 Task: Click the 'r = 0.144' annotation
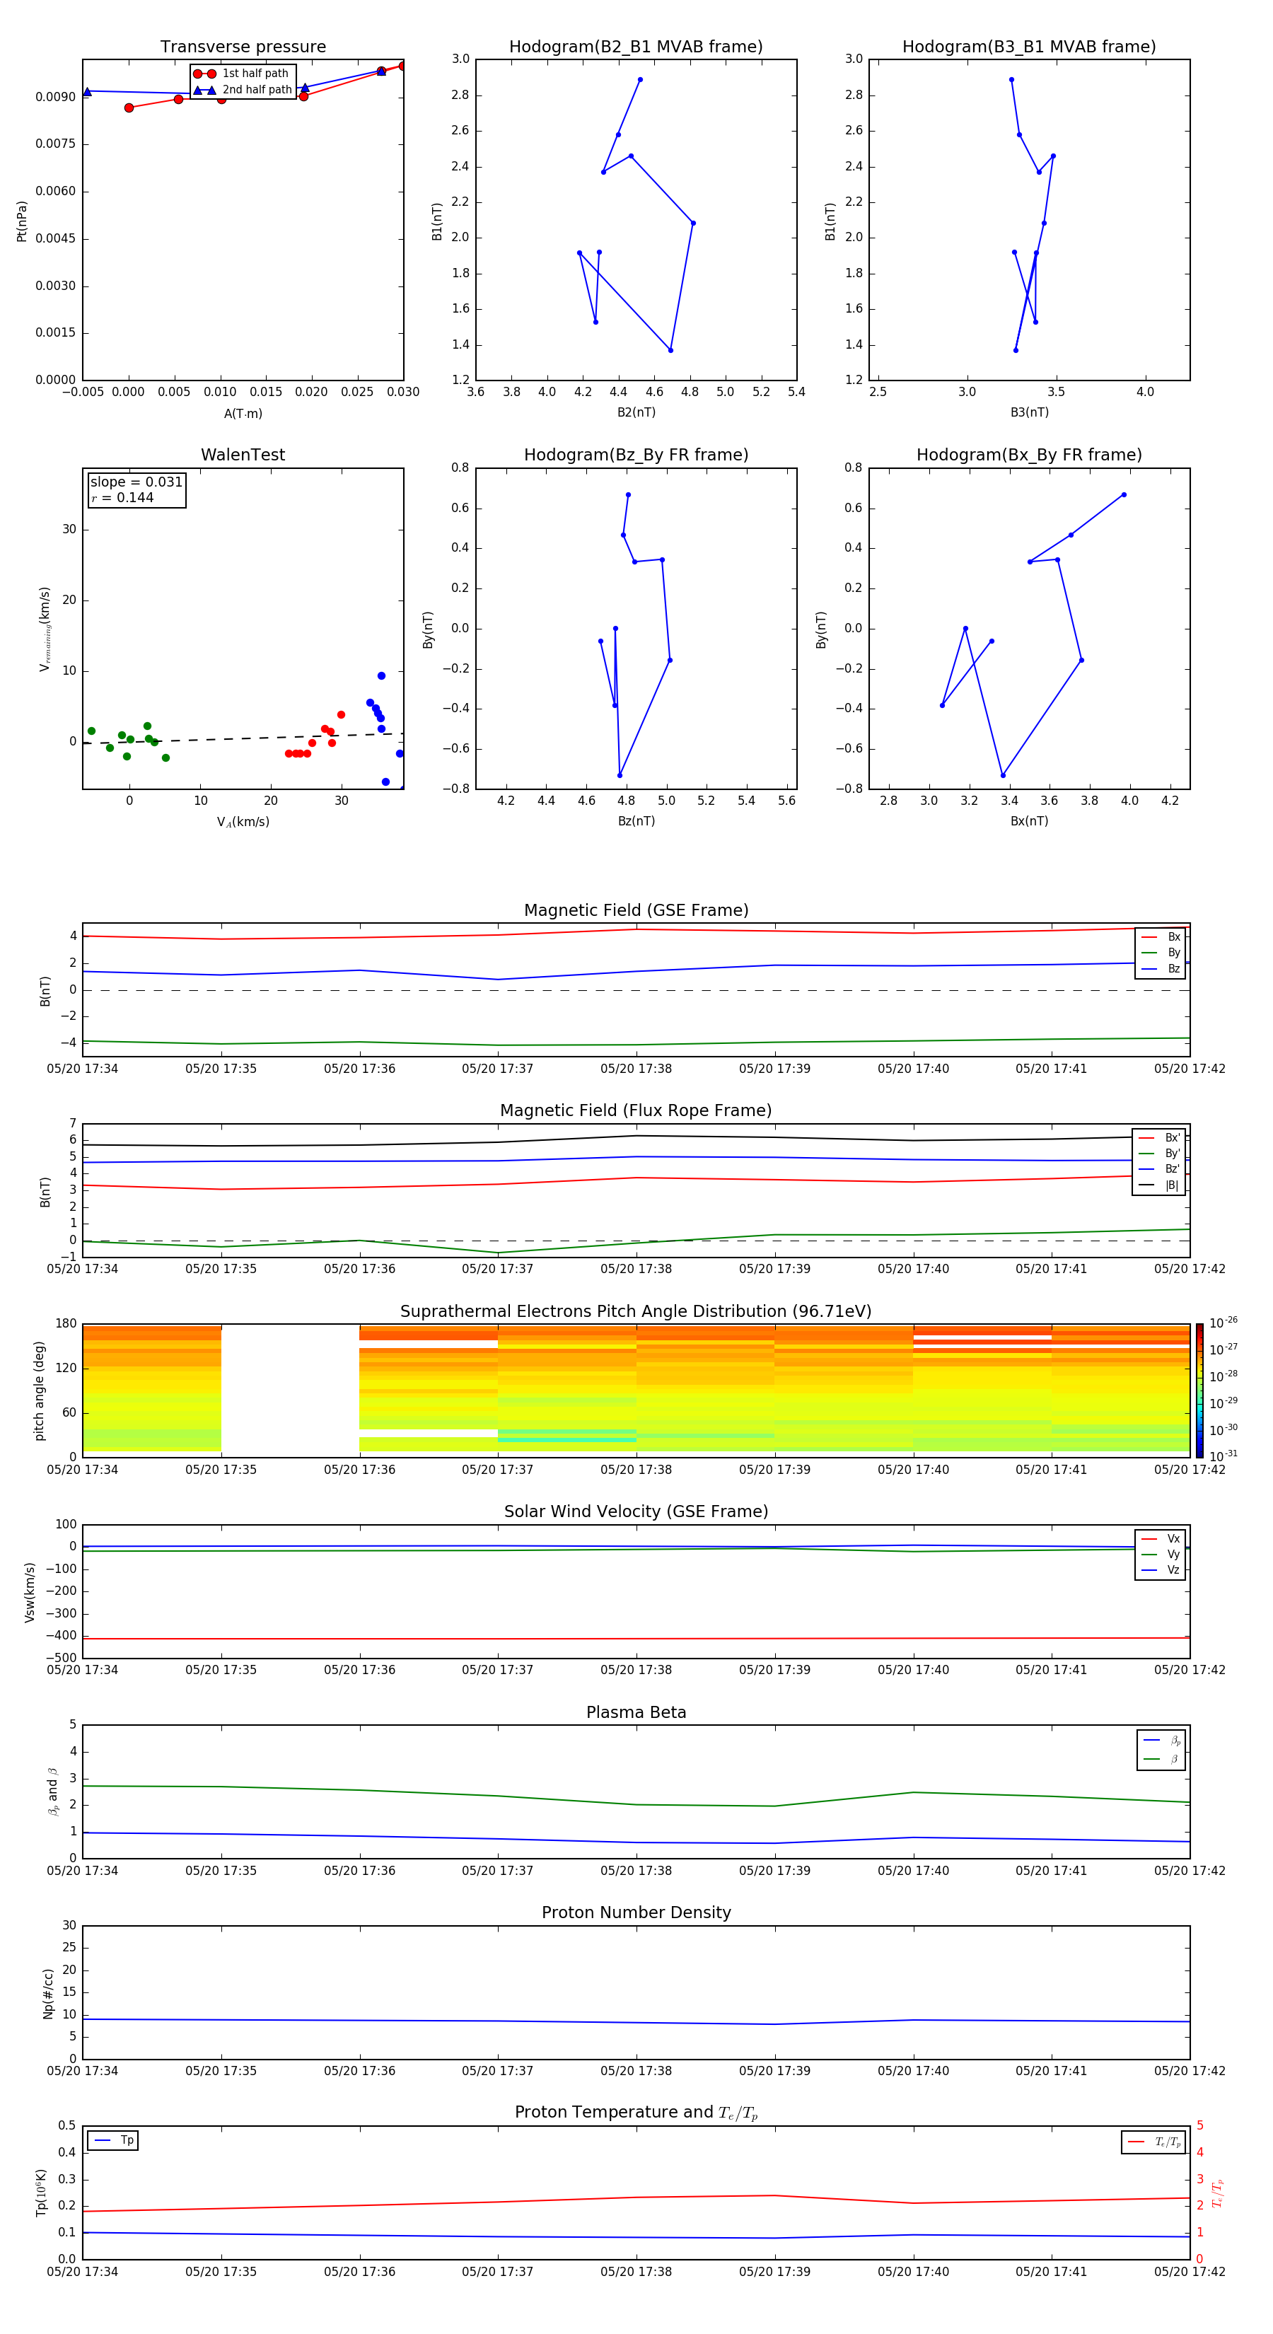tap(122, 497)
